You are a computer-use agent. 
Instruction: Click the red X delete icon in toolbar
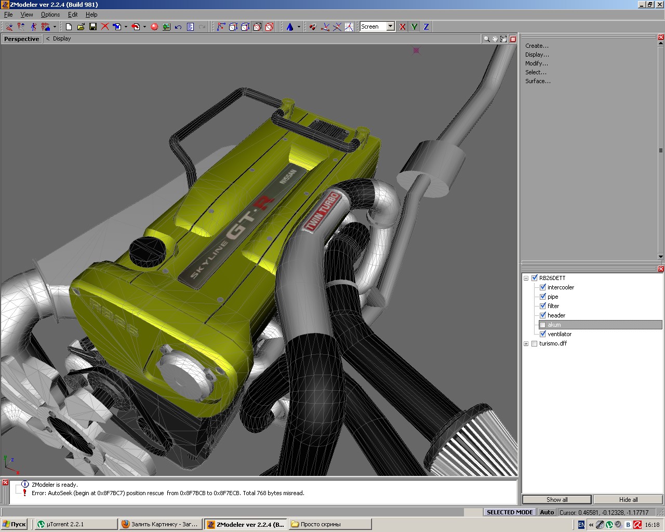(x=105, y=26)
